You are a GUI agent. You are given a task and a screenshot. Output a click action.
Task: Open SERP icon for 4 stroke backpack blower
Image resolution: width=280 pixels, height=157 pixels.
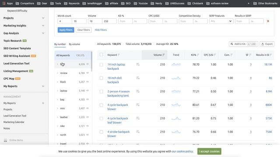(x=138, y=132)
